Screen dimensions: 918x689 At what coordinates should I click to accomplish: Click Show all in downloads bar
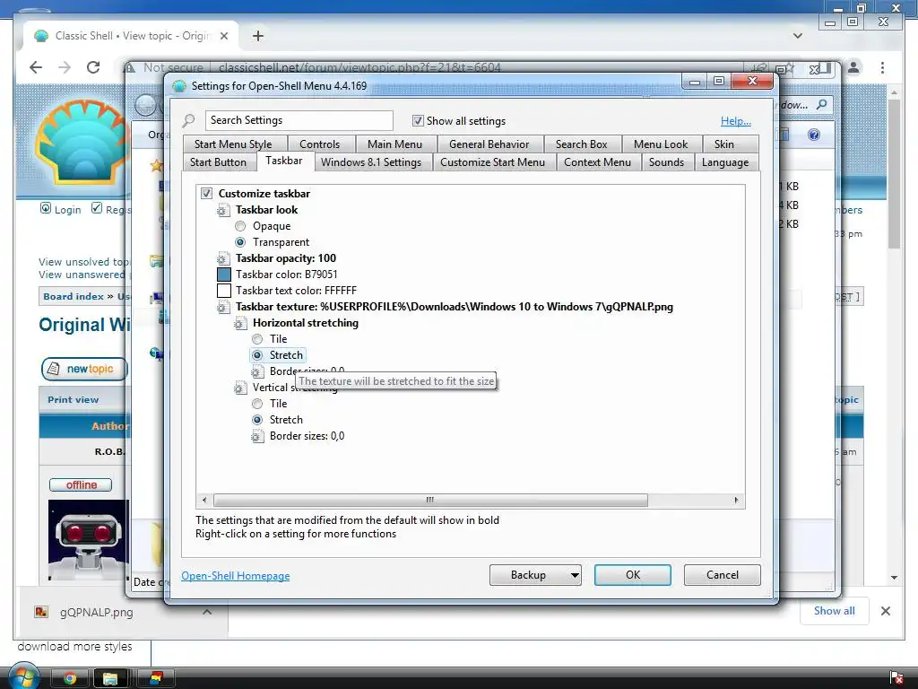click(x=835, y=610)
